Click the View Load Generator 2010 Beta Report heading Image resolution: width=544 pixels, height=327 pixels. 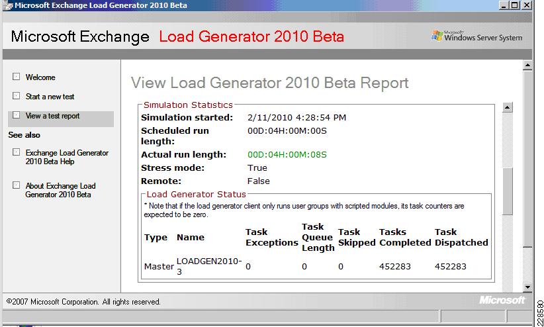coord(269,83)
